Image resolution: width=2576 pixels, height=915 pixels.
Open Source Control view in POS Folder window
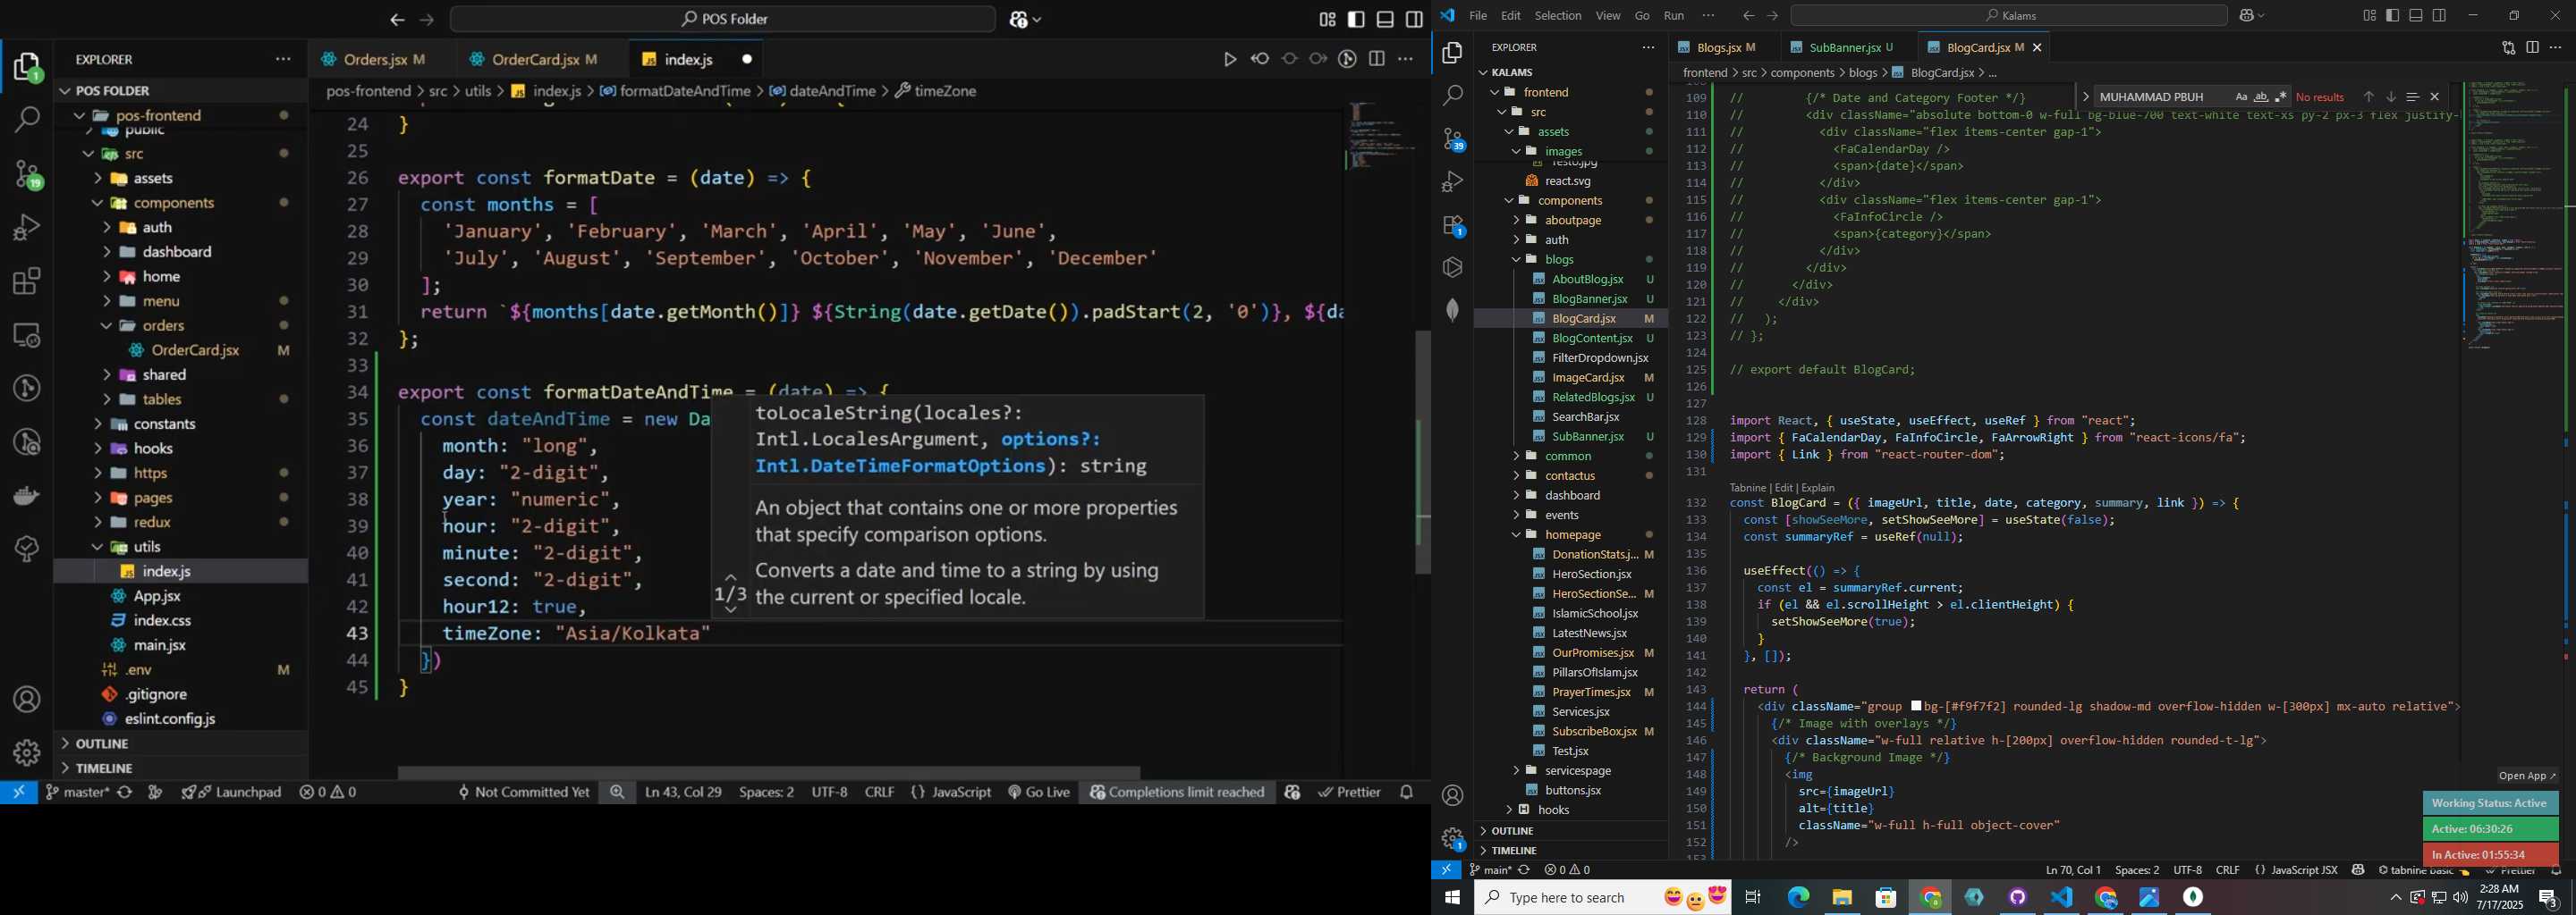pyautogui.click(x=27, y=174)
